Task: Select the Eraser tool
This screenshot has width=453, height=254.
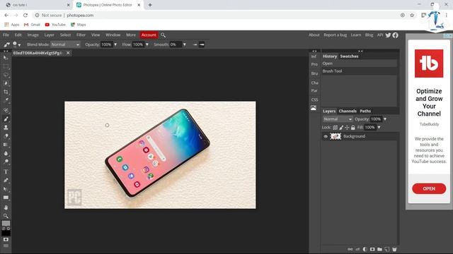Action: 6,136
